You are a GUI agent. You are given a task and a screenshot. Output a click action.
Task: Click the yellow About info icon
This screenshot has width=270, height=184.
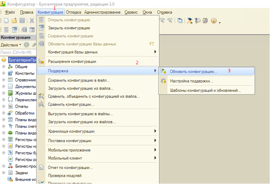point(214,21)
